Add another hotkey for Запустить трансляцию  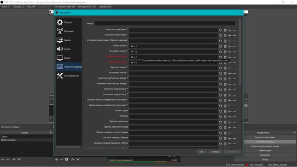(230, 30)
